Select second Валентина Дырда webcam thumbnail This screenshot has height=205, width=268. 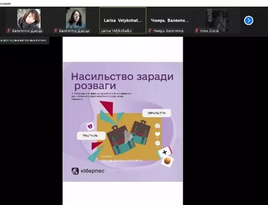click(x=76, y=18)
